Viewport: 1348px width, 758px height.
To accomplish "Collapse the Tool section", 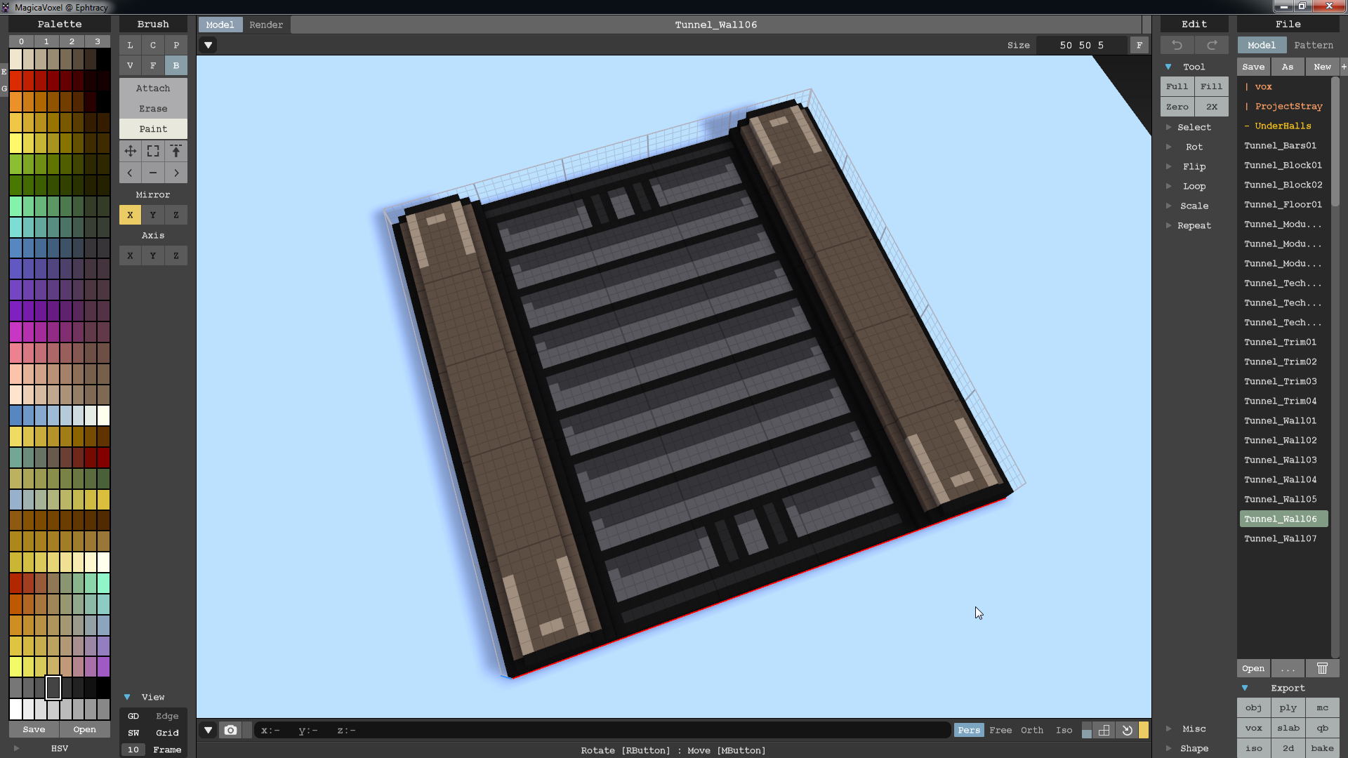I will coord(1168,67).
